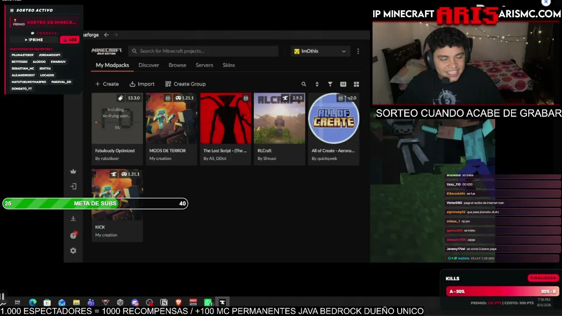Click the KICK modpack title text
The height and width of the screenshot is (316, 562).
pyautogui.click(x=100, y=227)
